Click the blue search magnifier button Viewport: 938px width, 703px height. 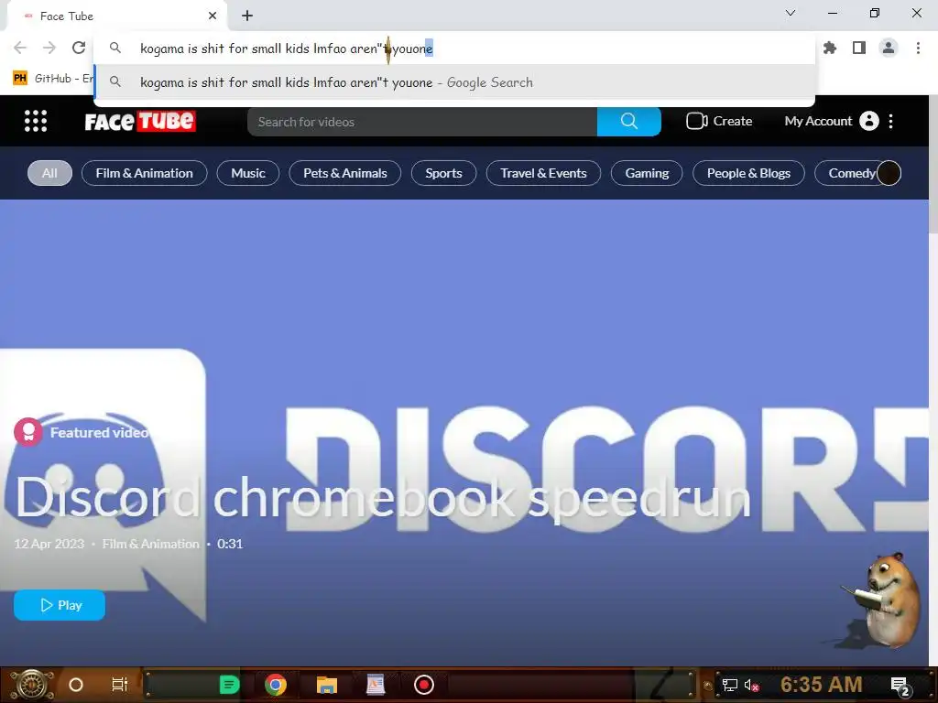point(628,122)
